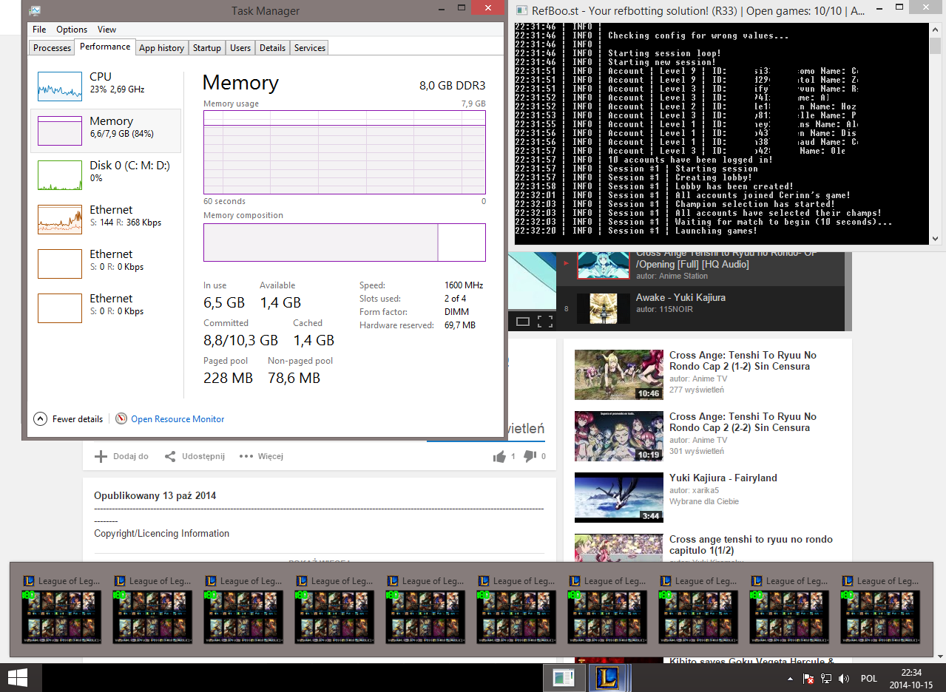This screenshot has height=692, width=946.
Task: Click the Awake playlist thumbnail
Action: coord(603,308)
